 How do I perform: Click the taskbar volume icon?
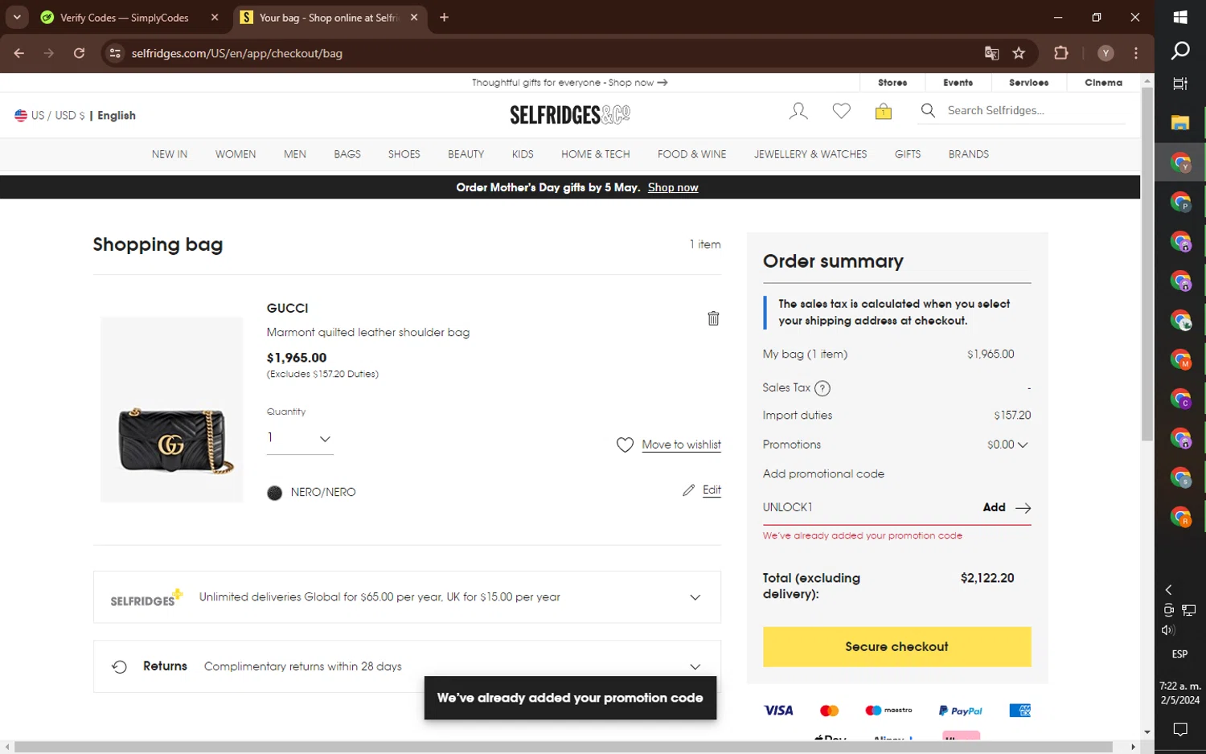click(x=1168, y=630)
